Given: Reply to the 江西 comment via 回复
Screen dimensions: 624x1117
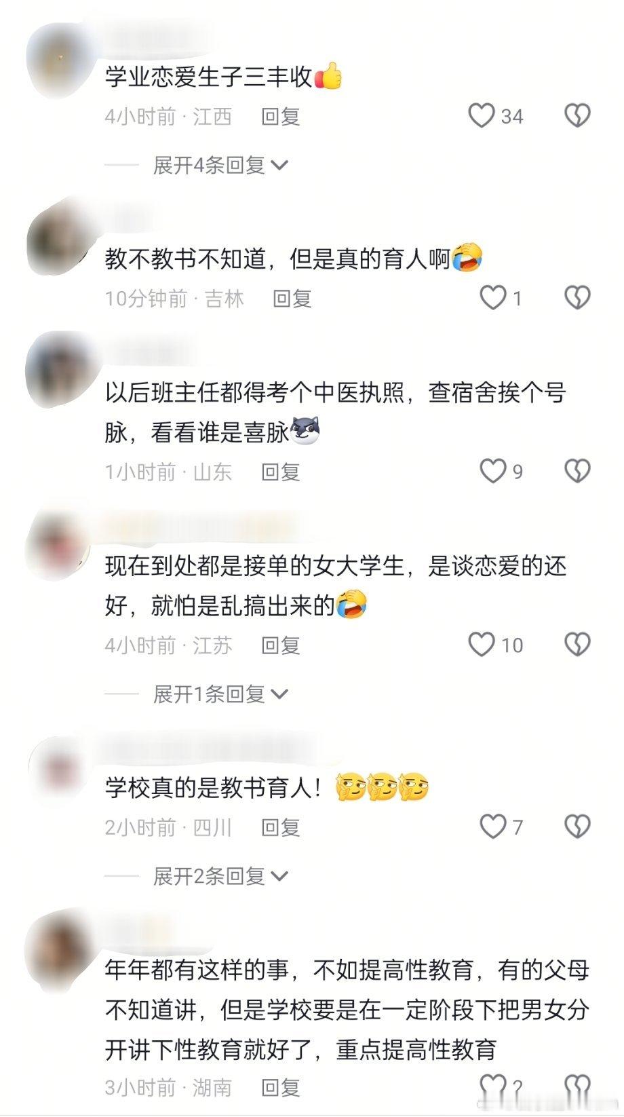Looking at the screenshot, I should 281,117.
